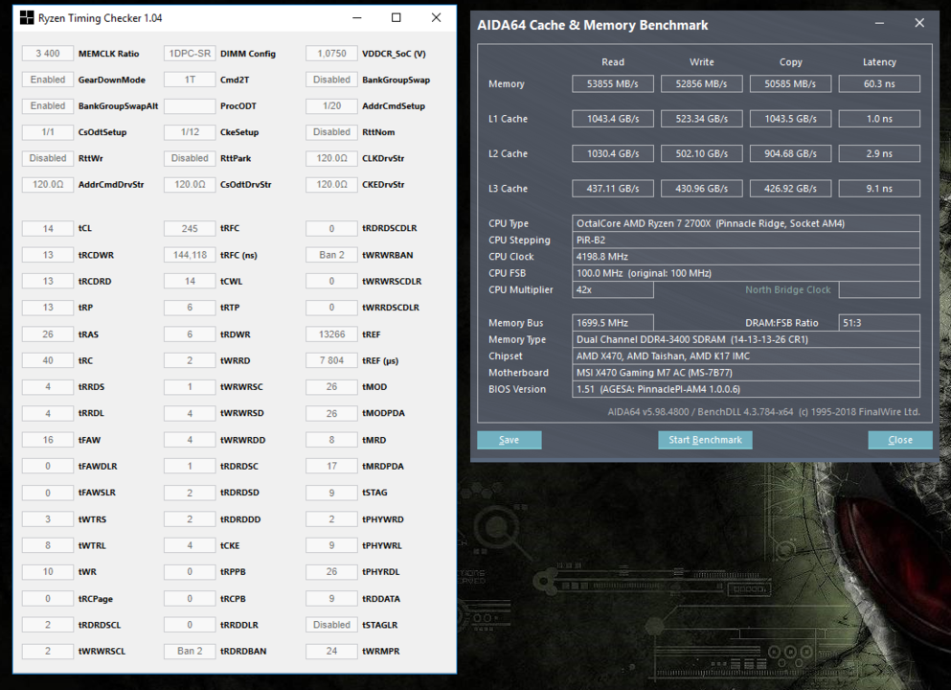The height and width of the screenshot is (690, 951).
Task: Click the RttWr Disabled field
Action: pyautogui.click(x=48, y=158)
